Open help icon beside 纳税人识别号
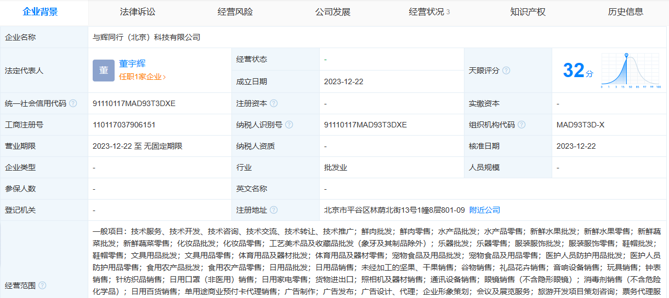 (289, 125)
